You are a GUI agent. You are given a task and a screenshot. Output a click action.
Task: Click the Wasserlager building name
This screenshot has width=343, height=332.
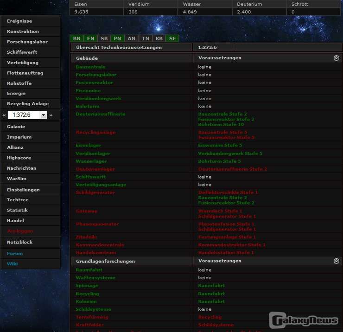[x=91, y=161]
